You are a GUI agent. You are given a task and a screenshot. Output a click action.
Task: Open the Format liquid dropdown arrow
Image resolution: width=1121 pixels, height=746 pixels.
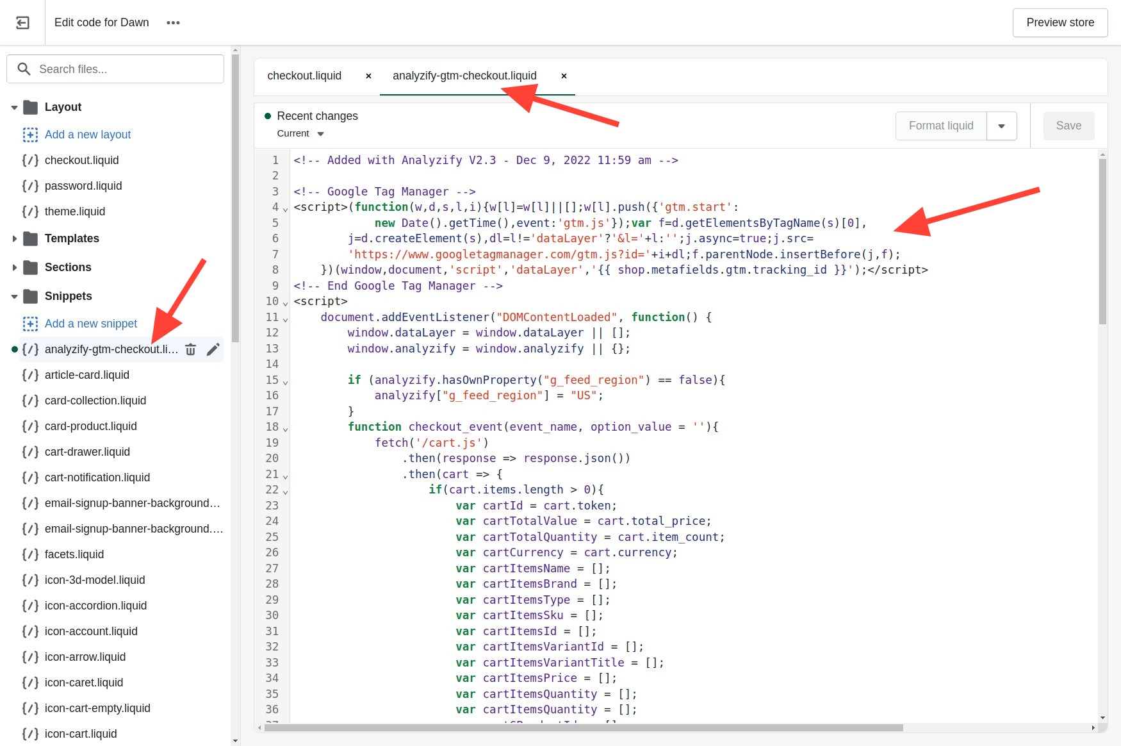[x=1002, y=126]
